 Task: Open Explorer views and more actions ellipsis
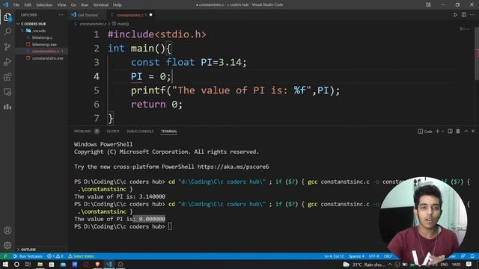tap(61, 15)
